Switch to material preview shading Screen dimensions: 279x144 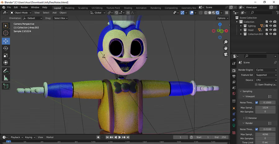(x=214, y=13)
